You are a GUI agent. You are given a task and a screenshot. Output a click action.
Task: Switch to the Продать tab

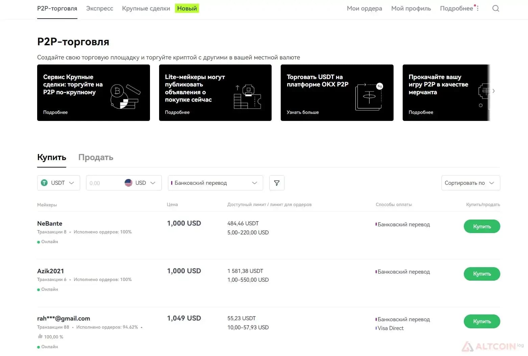[96, 157]
